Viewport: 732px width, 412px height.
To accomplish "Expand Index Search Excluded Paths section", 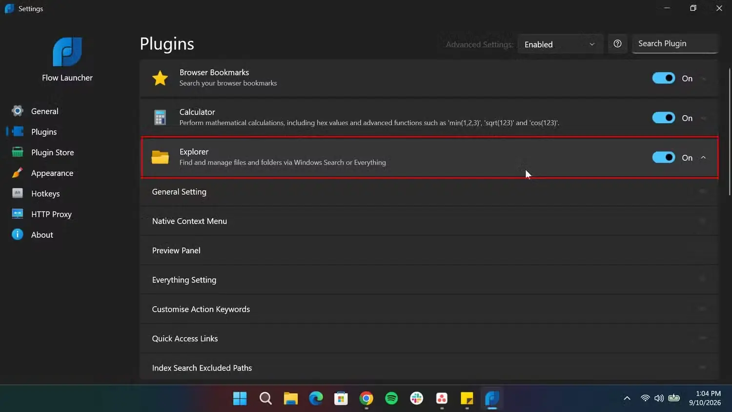I will [429, 367].
